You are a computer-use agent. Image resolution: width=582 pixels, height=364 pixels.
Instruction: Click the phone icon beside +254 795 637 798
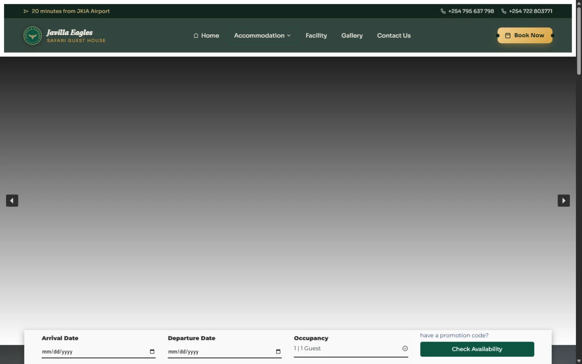[x=443, y=11]
